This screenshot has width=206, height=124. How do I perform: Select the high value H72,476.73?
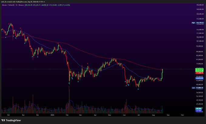(x=37, y=5)
